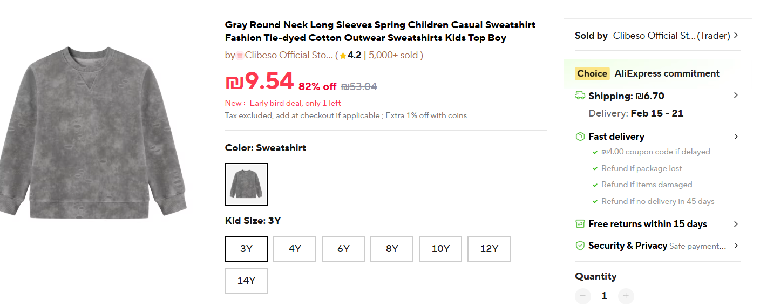The width and height of the screenshot is (760, 306).
Task: Choose the 14Y size option
Action: (x=246, y=281)
